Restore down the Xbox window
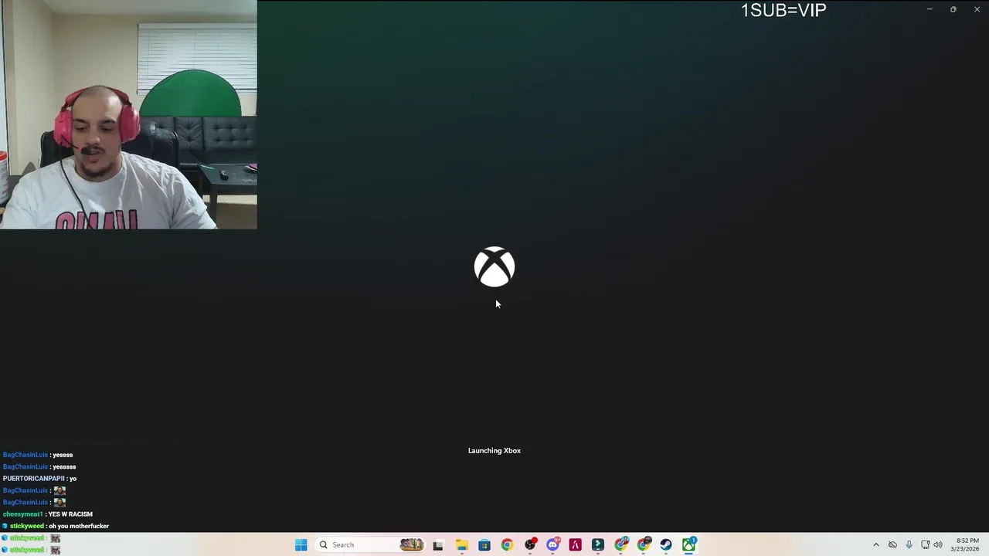 coord(953,9)
